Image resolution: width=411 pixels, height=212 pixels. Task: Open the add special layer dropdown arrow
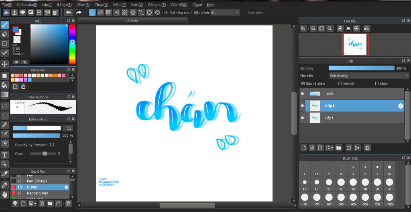pyautogui.click(x=332, y=148)
